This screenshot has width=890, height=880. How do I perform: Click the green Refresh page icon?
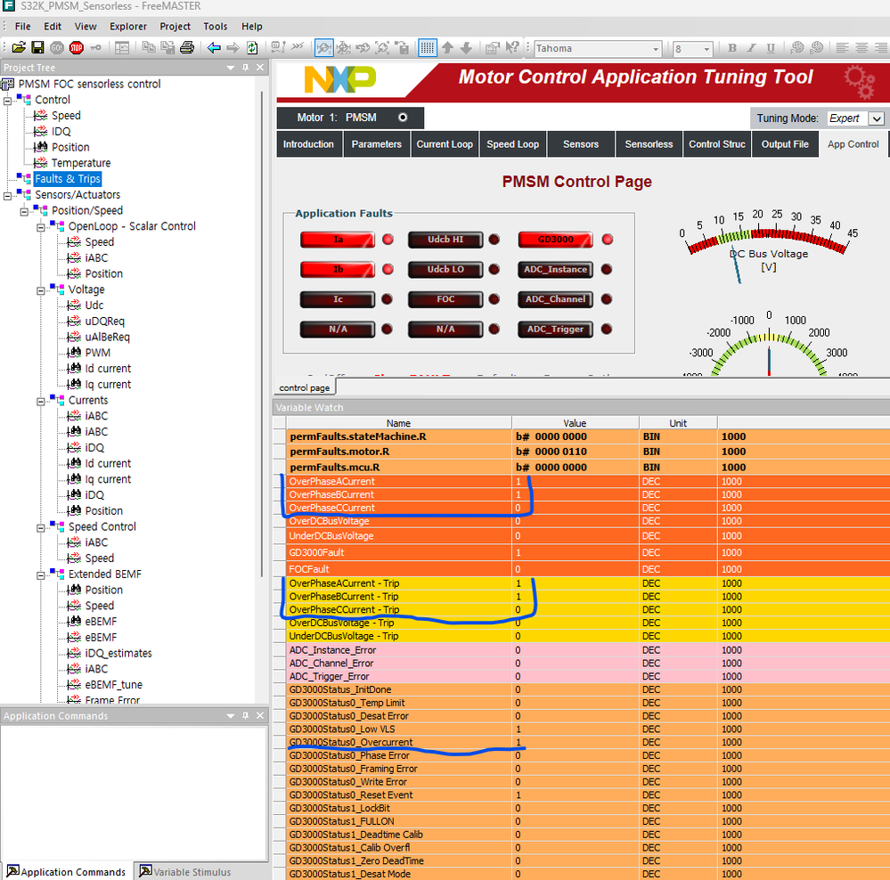[252, 48]
